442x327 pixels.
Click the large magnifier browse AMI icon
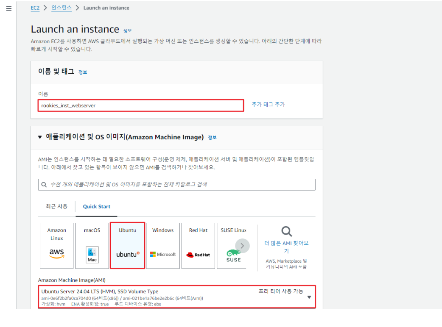pyautogui.click(x=287, y=232)
